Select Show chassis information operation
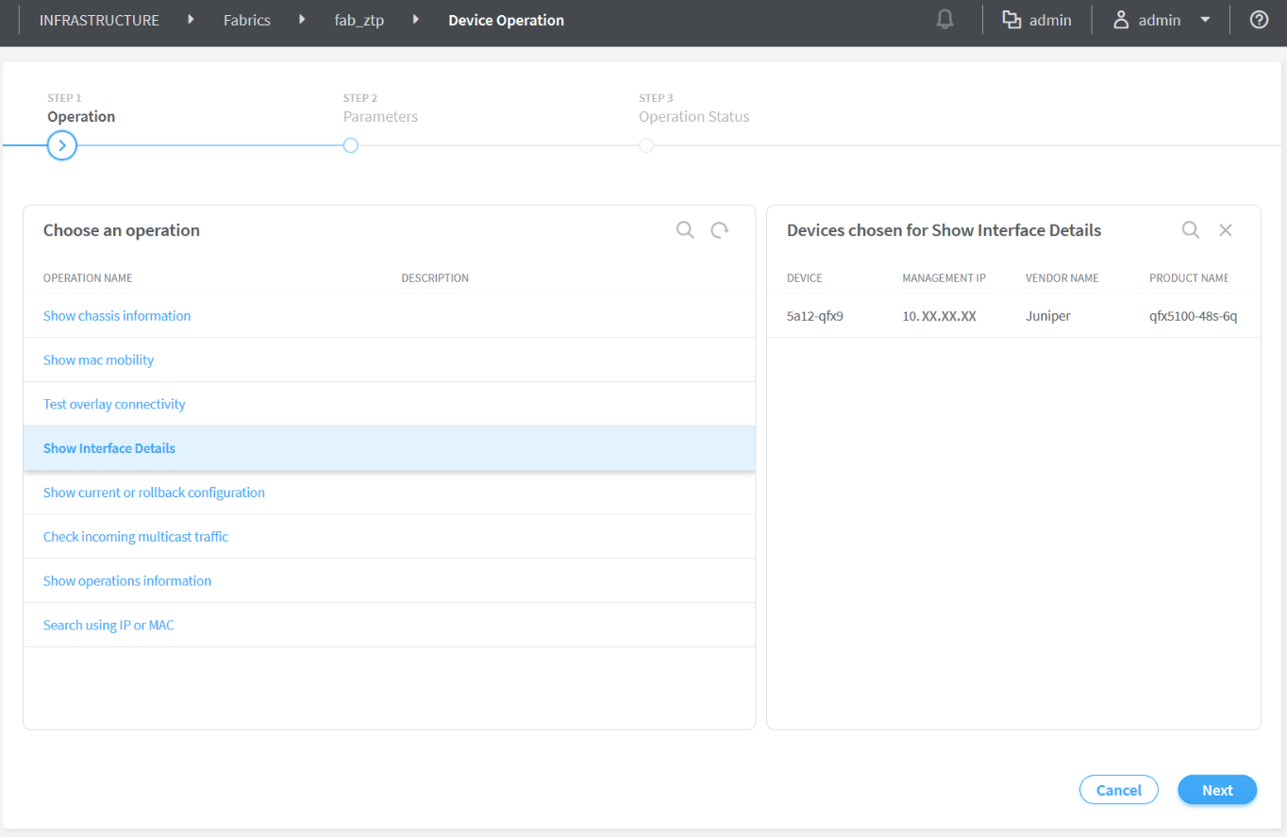Viewport: 1287px width, 837px height. pyautogui.click(x=117, y=316)
